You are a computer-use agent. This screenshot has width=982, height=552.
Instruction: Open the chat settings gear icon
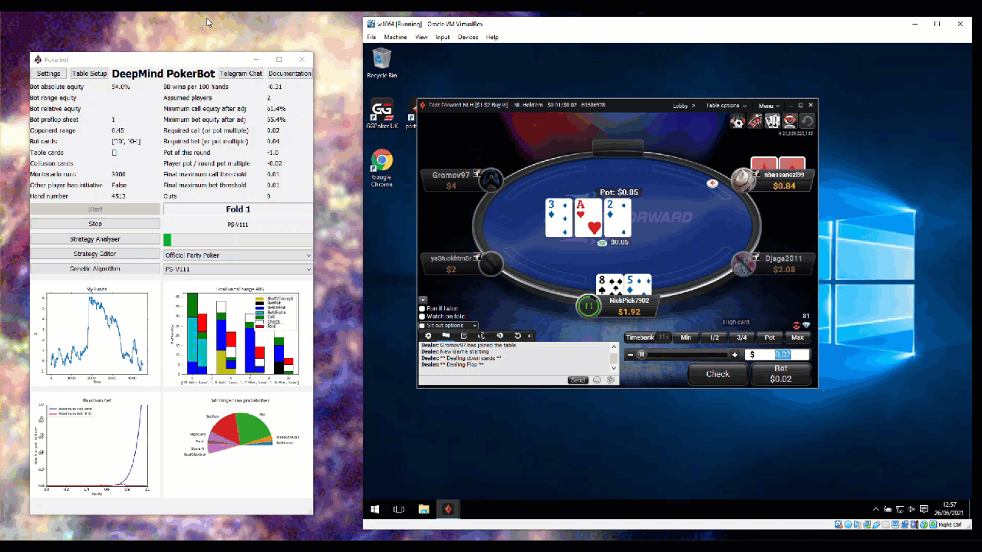point(428,336)
